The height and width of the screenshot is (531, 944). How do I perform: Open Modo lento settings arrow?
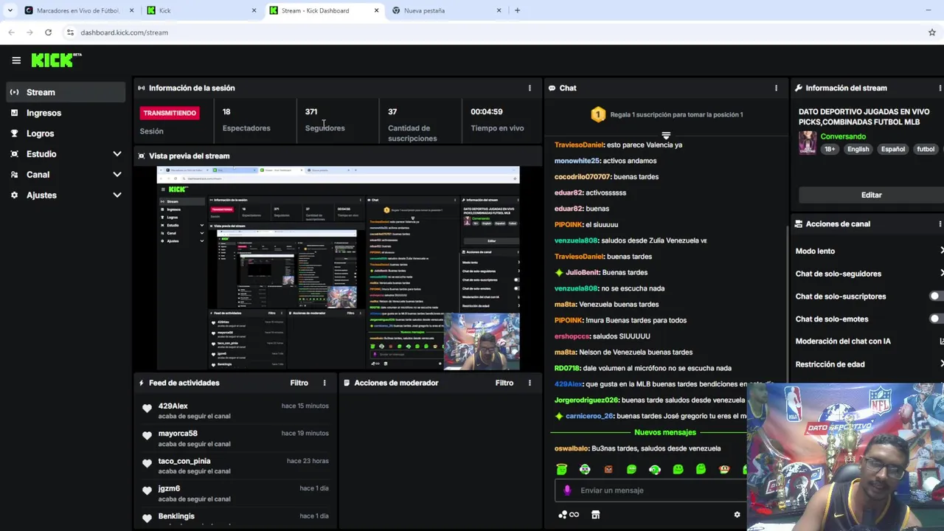(x=941, y=251)
